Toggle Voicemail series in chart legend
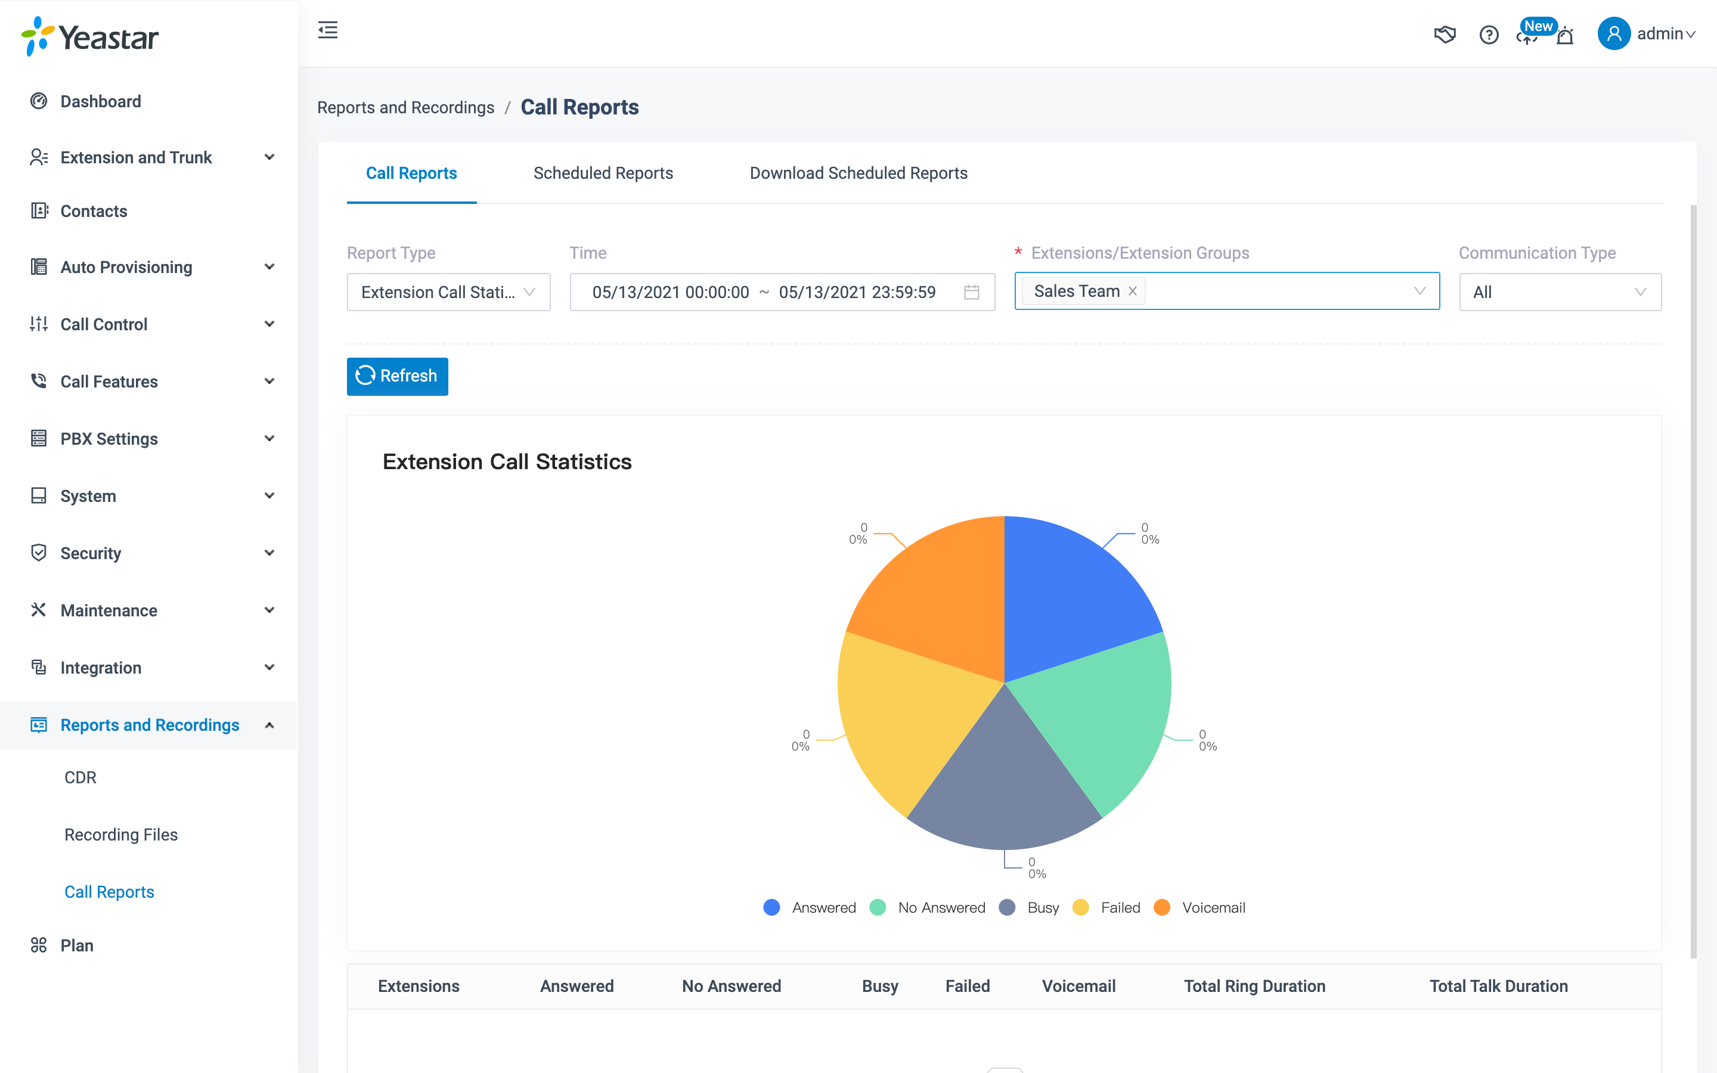 pos(1200,908)
